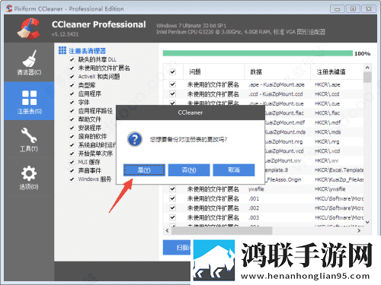The image size is (381, 285).
Task: Toggle the Missing Shared DLL (缺失的共享 DLL) checkbox
Action: (x=72, y=60)
